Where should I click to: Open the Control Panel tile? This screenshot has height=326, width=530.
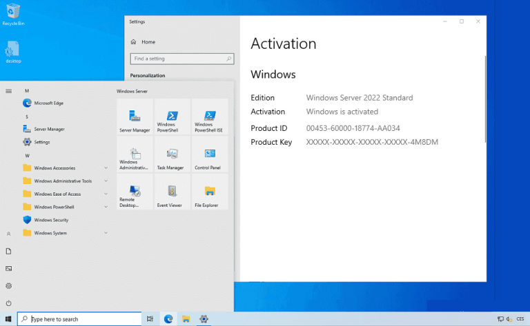point(210,154)
